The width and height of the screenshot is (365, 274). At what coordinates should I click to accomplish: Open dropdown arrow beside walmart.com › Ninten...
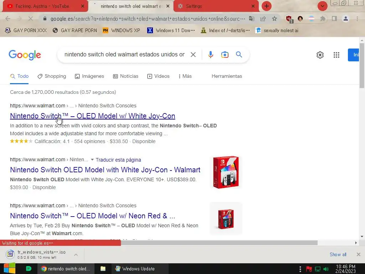tap(92, 159)
